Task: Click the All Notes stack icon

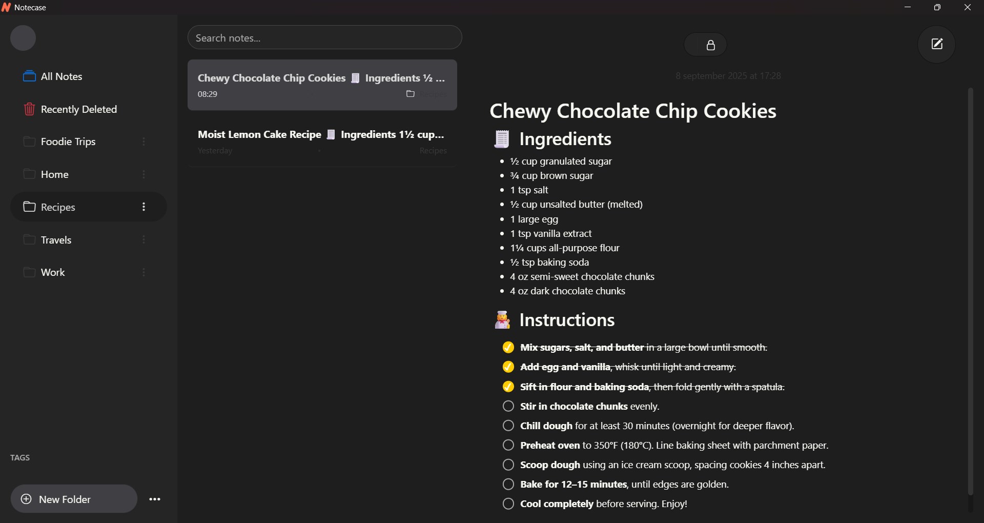Action: click(29, 76)
